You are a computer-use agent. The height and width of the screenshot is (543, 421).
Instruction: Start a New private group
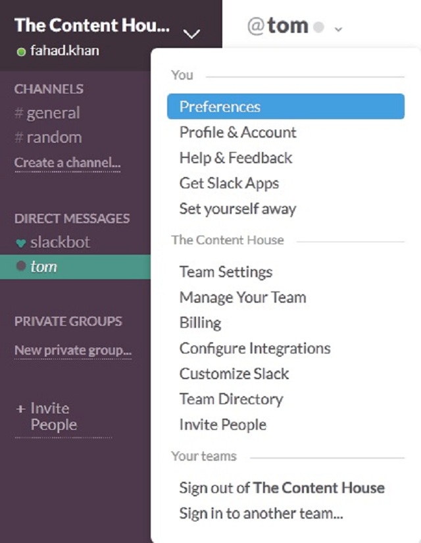(72, 350)
